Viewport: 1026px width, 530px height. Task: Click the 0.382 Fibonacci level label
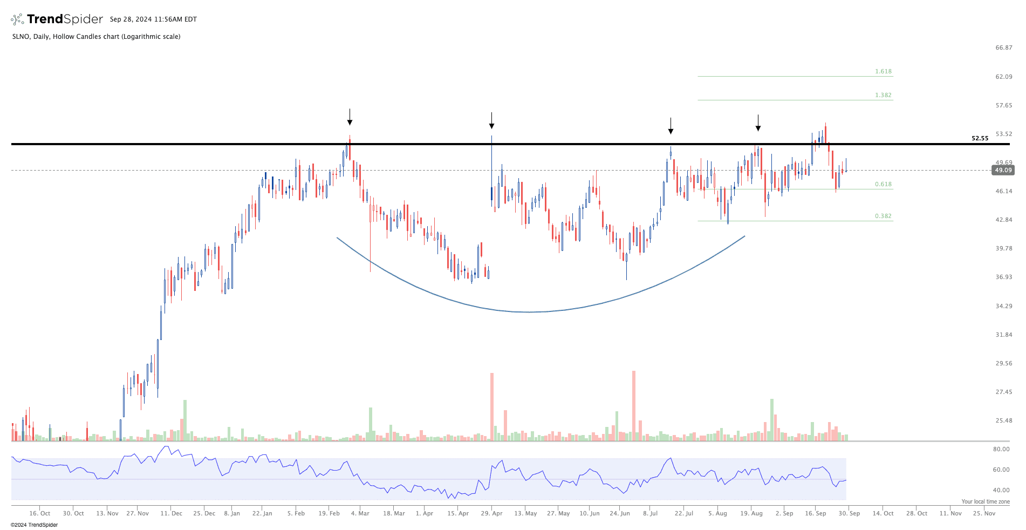(883, 216)
